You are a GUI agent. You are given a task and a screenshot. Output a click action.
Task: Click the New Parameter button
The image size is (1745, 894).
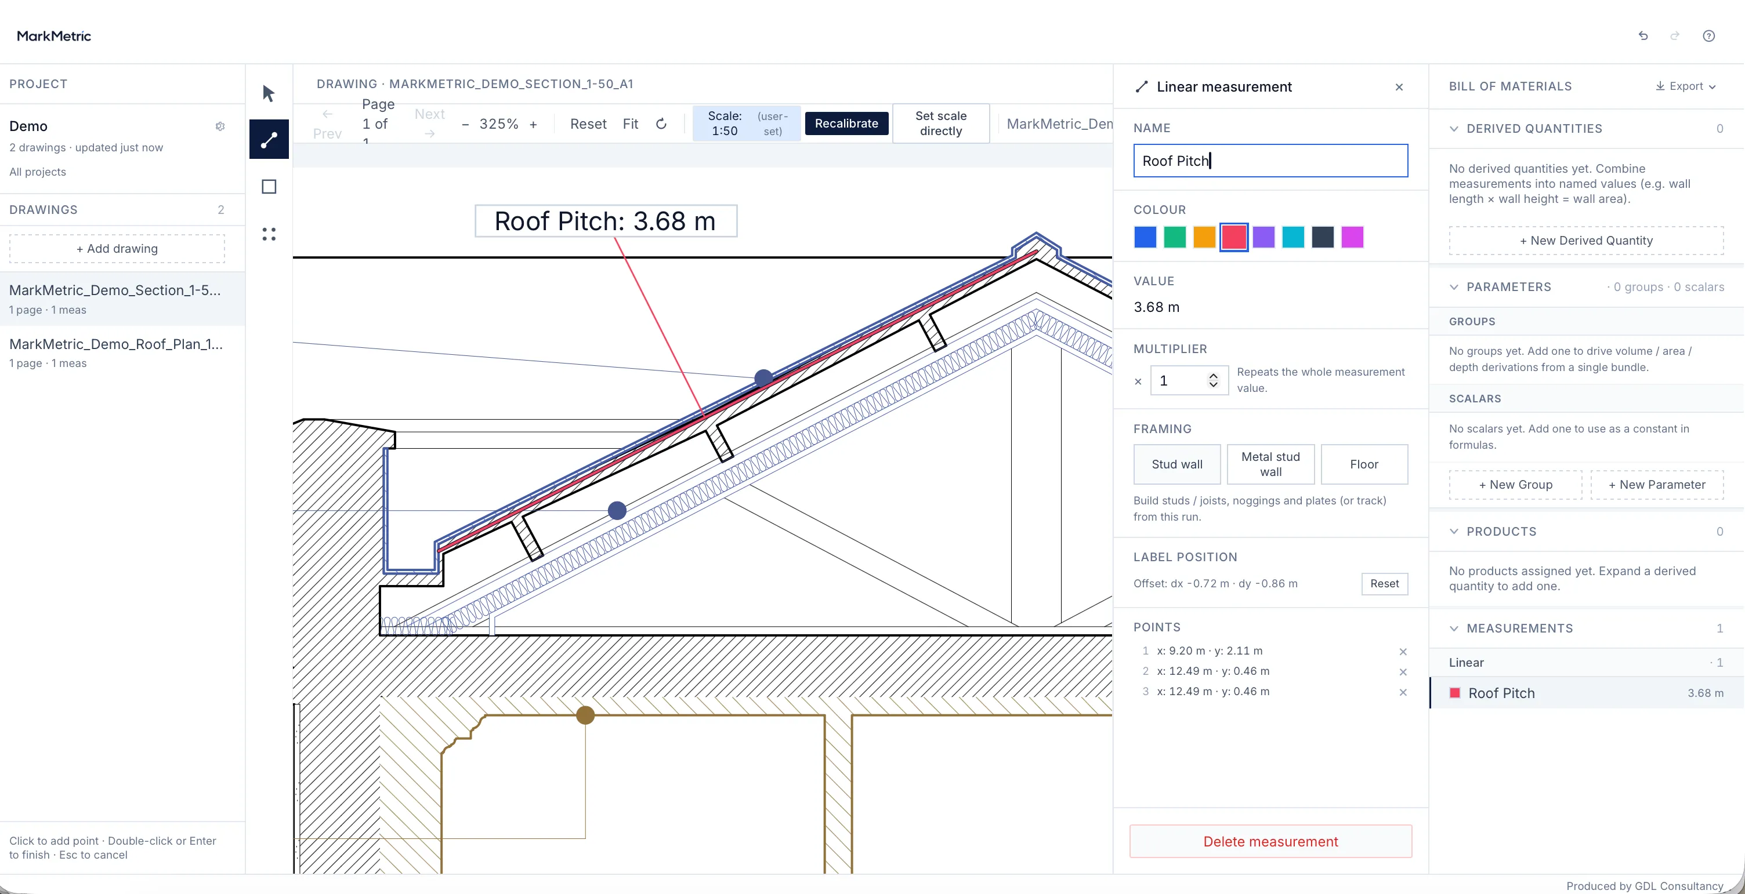[x=1657, y=485]
